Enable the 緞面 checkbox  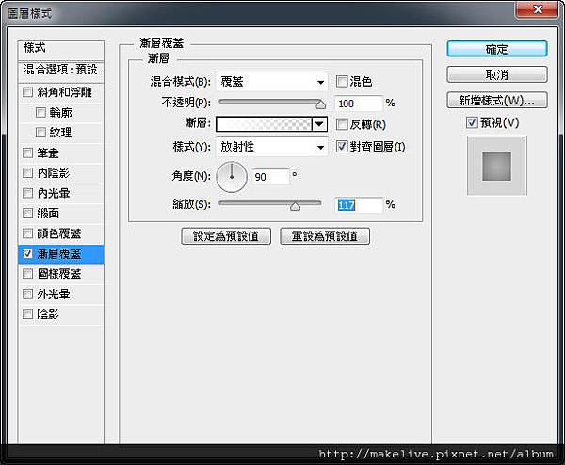(x=27, y=214)
